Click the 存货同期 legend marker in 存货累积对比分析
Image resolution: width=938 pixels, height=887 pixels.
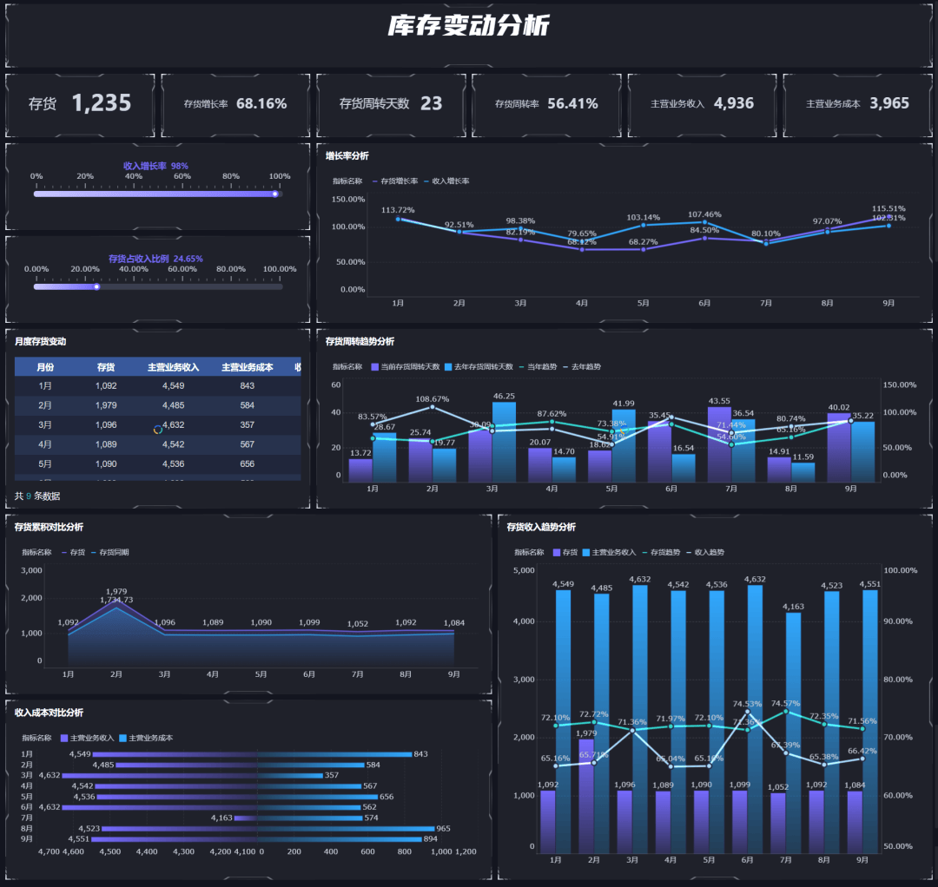tap(93, 552)
